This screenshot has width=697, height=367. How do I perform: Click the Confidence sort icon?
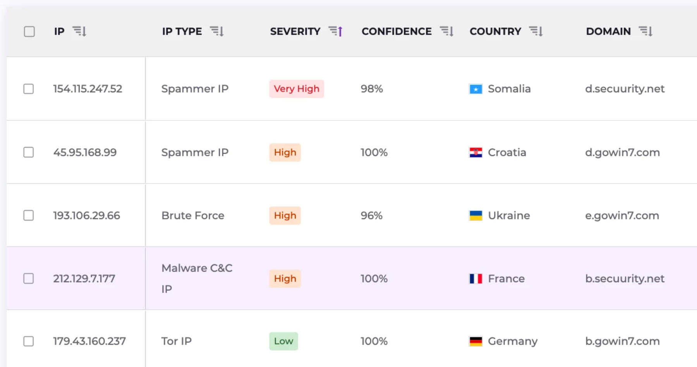coord(446,31)
